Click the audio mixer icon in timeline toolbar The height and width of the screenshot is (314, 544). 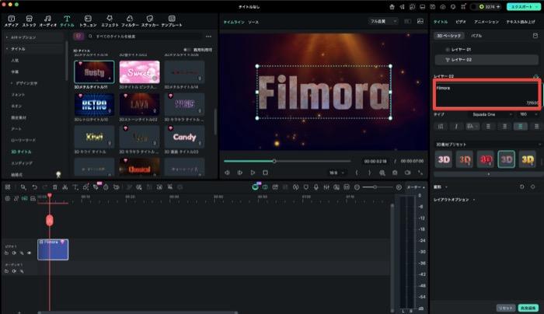[x=326, y=187]
